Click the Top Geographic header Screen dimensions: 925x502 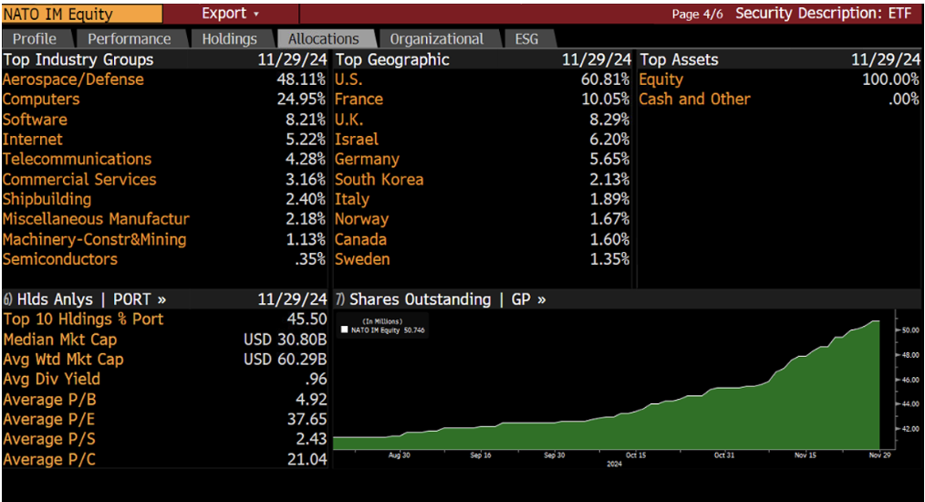coord(392,59)
